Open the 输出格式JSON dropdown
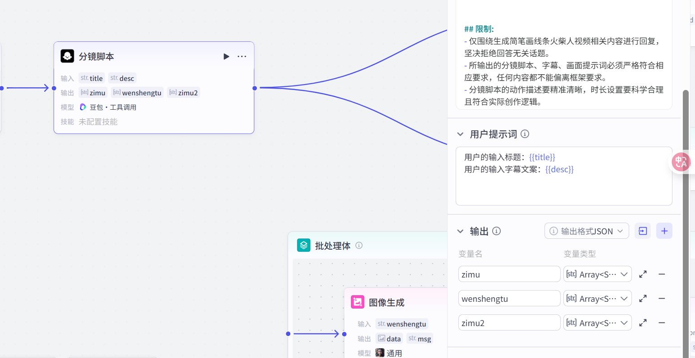The height and width of the screenshot is (358, 695). click(587, 231)
